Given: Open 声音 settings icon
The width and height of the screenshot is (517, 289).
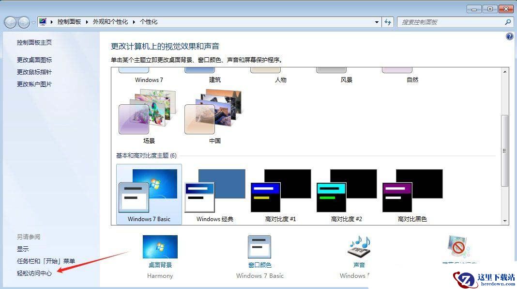Looking at the screenshot, I should tap(359, 246).
